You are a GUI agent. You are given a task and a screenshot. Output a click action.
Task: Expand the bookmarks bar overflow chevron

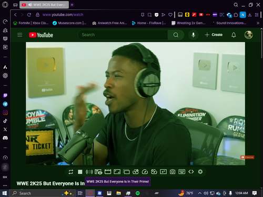pyautogui.click(x=258, y=23)
